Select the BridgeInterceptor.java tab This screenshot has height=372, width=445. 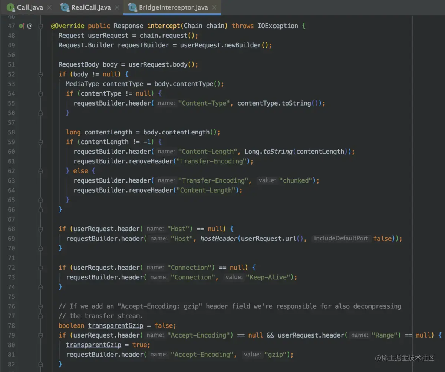pos(172,7)
